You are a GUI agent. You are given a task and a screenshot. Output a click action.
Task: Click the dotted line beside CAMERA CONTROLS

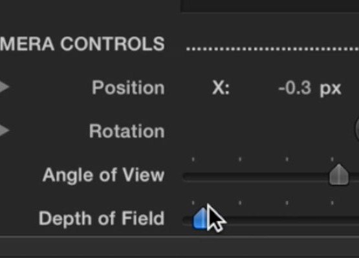(x=272, y=48)
